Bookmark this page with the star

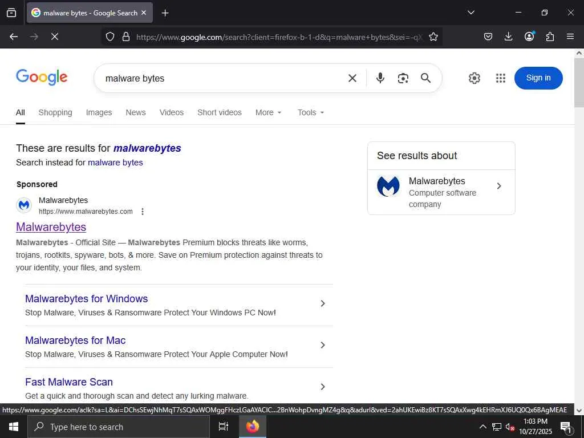(433, 36)
